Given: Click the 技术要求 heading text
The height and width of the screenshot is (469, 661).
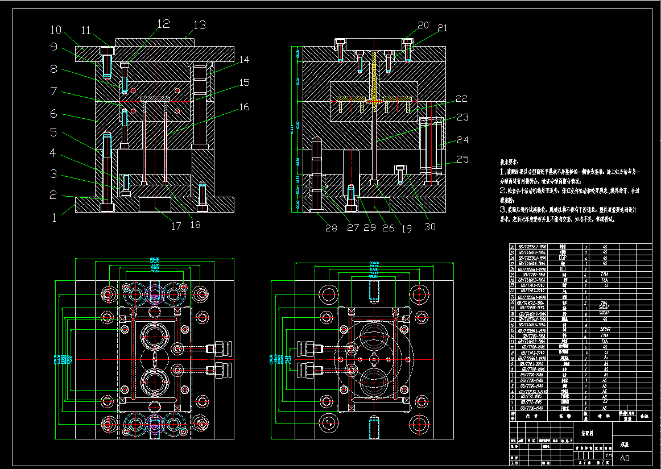Looking at the screenshot, I should pos(510,162).
